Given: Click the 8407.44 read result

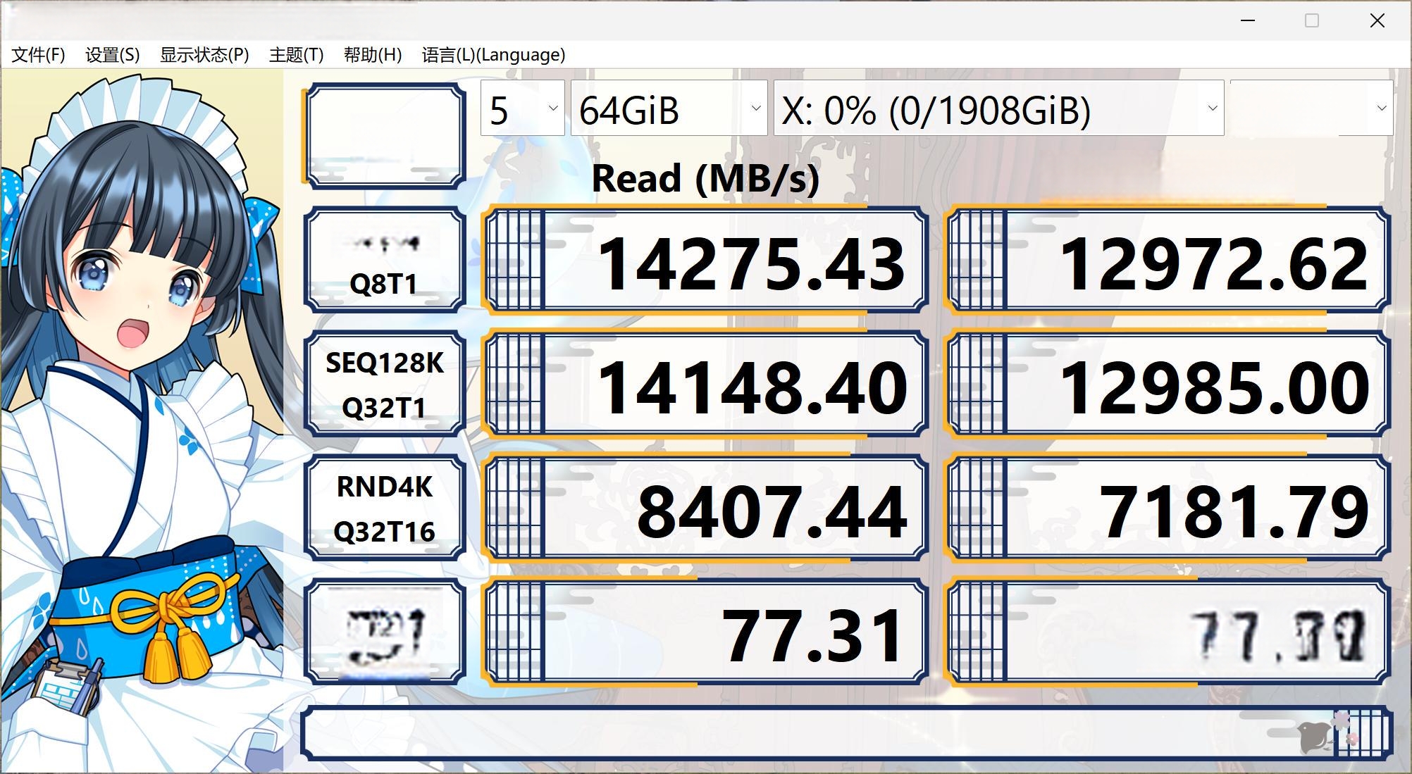Looking at the screenshot, I should point(705,508).
